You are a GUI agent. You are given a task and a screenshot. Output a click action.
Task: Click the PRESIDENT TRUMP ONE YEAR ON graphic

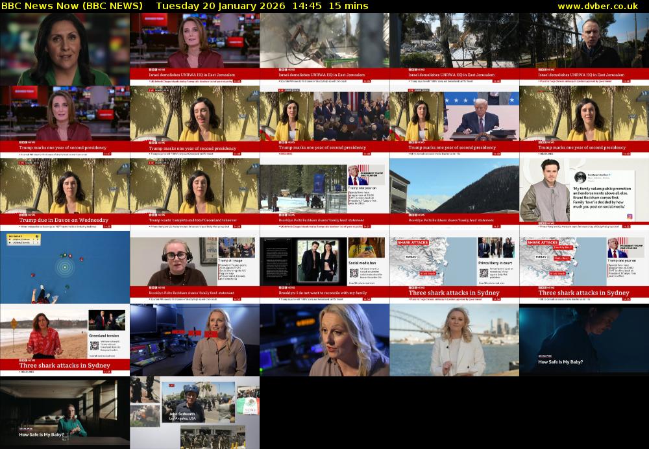click(x=628, y=246)
